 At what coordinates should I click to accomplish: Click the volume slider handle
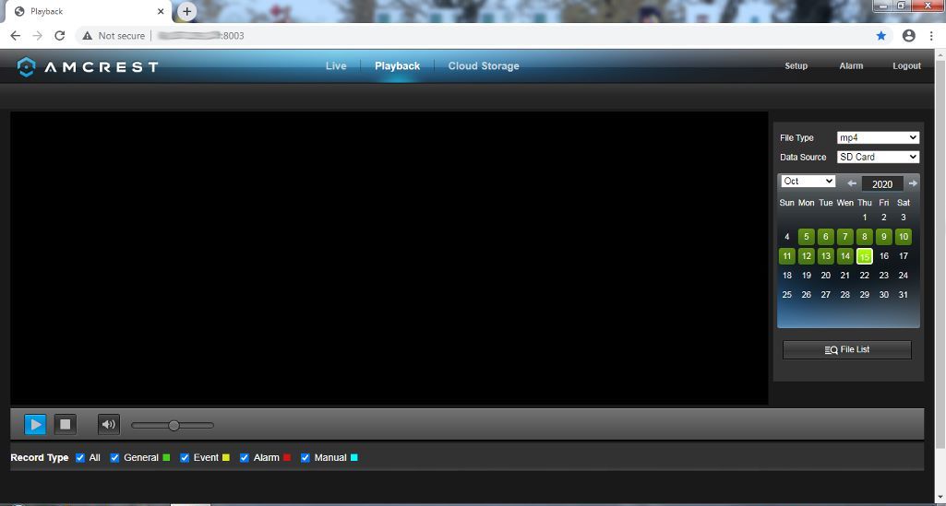[x=174, y=425]
